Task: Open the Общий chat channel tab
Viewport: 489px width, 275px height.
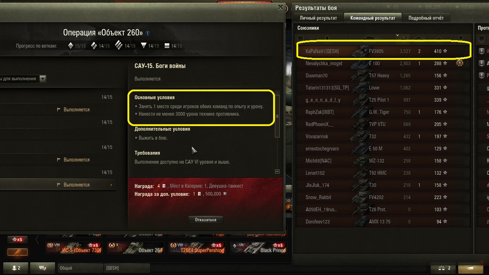Action: pyautogui.click(x=80, y=268)
